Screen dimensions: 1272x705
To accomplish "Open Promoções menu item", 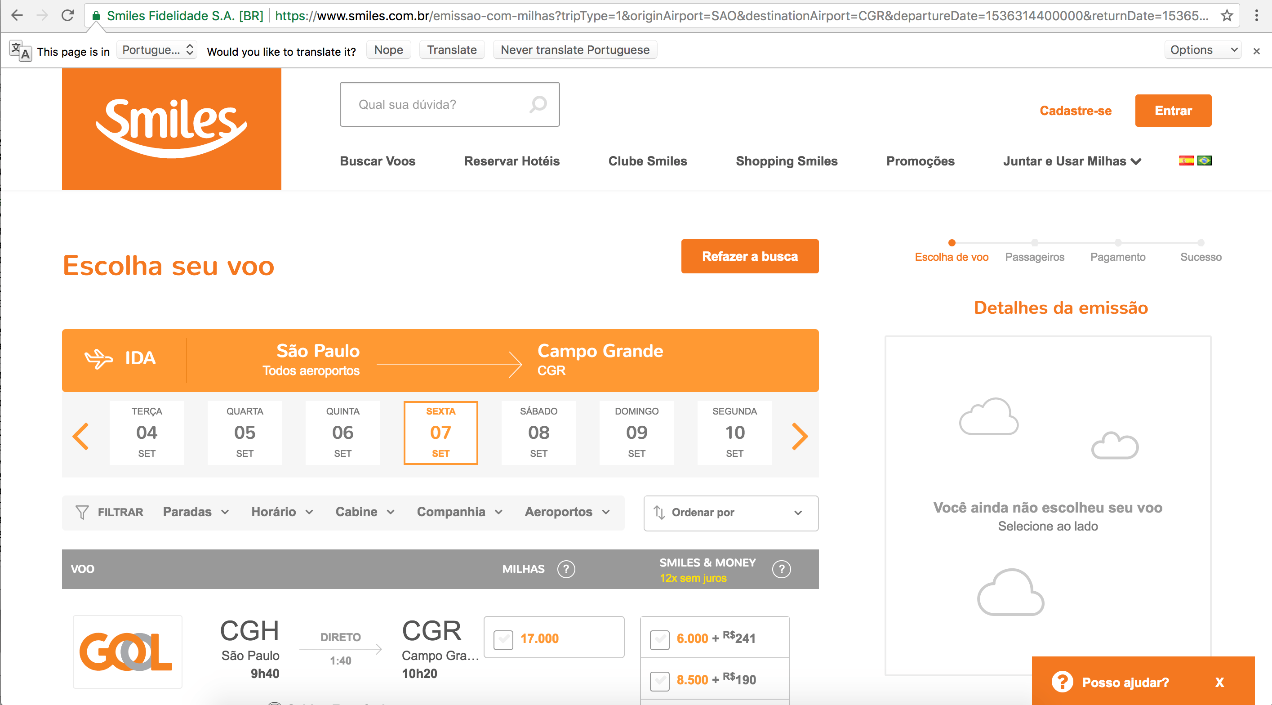I will [x=920, y=161].
